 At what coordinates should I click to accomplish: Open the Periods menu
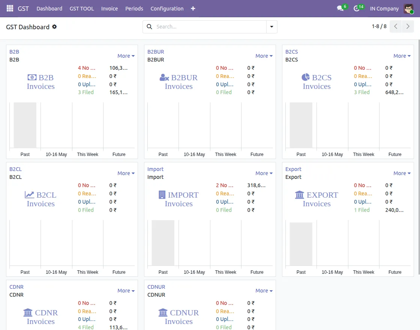pos(134,9)
